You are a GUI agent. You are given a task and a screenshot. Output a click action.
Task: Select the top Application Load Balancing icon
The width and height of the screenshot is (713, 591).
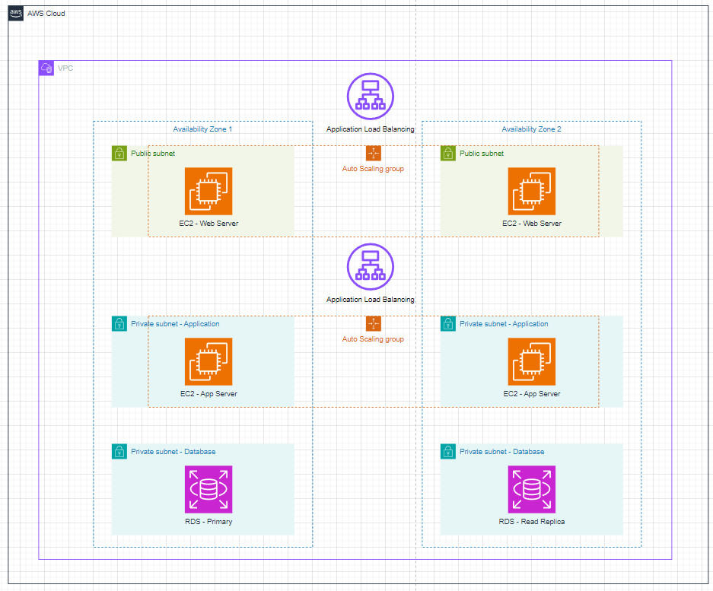(x=370, y=97)
